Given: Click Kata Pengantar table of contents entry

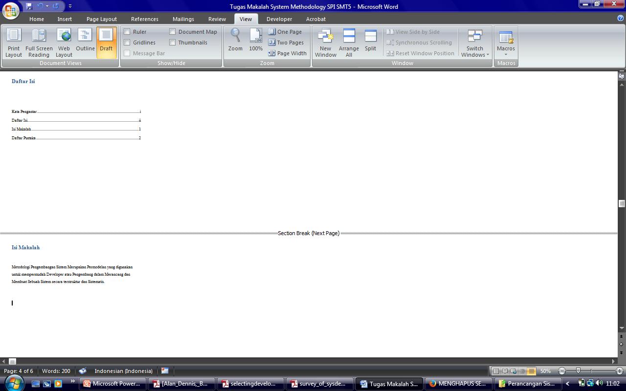Looking at the screenshot, I should click(x=76, y=111).
